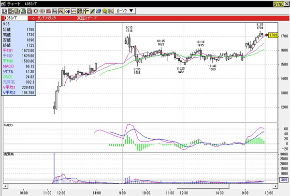The height and width of the screenshot is (196, 290).
Task: Select the 売買高 volume panel label
Action: click(9, 154)
